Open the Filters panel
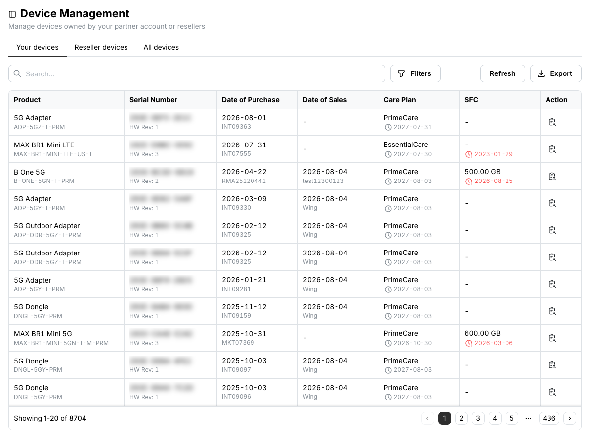The height and width of the screenshot is (436, 590). click(416, 73)
